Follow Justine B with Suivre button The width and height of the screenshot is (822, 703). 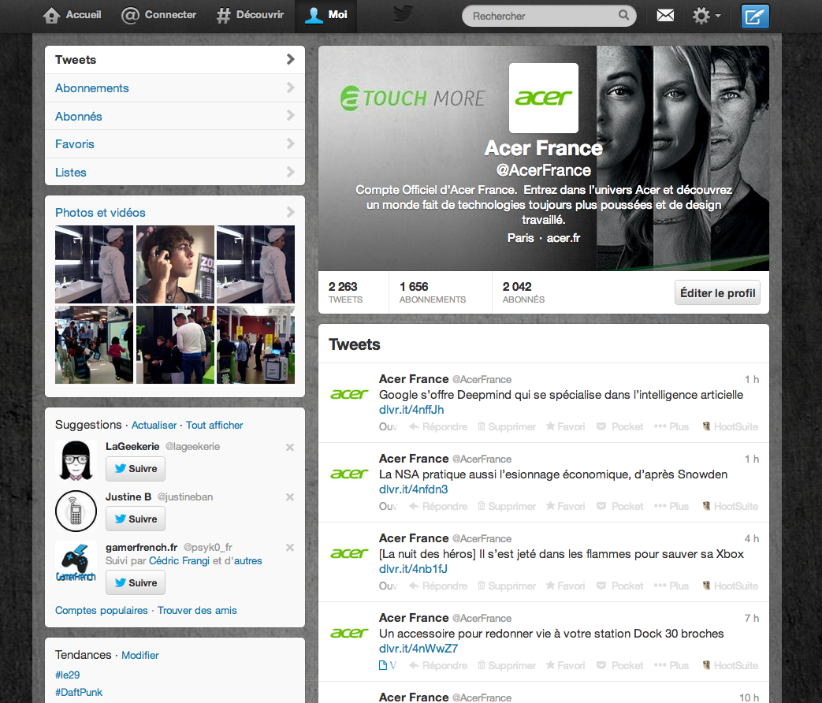pos(136,519)
